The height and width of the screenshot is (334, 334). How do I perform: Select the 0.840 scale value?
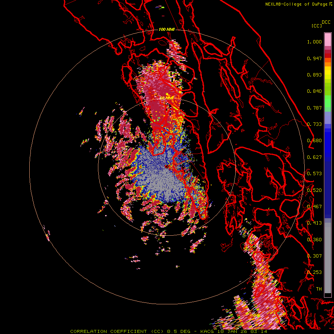[x=314, y=91]
